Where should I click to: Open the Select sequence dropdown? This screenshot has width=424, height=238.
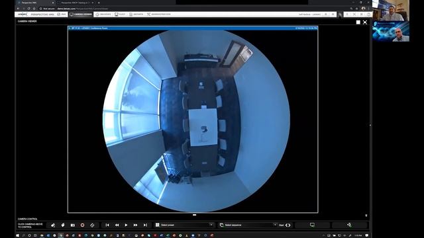[x=248, y=225]
